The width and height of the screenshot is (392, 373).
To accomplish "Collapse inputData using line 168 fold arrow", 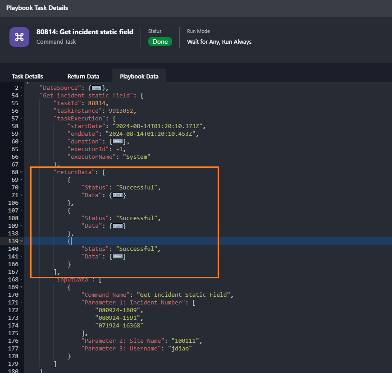I will pos(21,280).
